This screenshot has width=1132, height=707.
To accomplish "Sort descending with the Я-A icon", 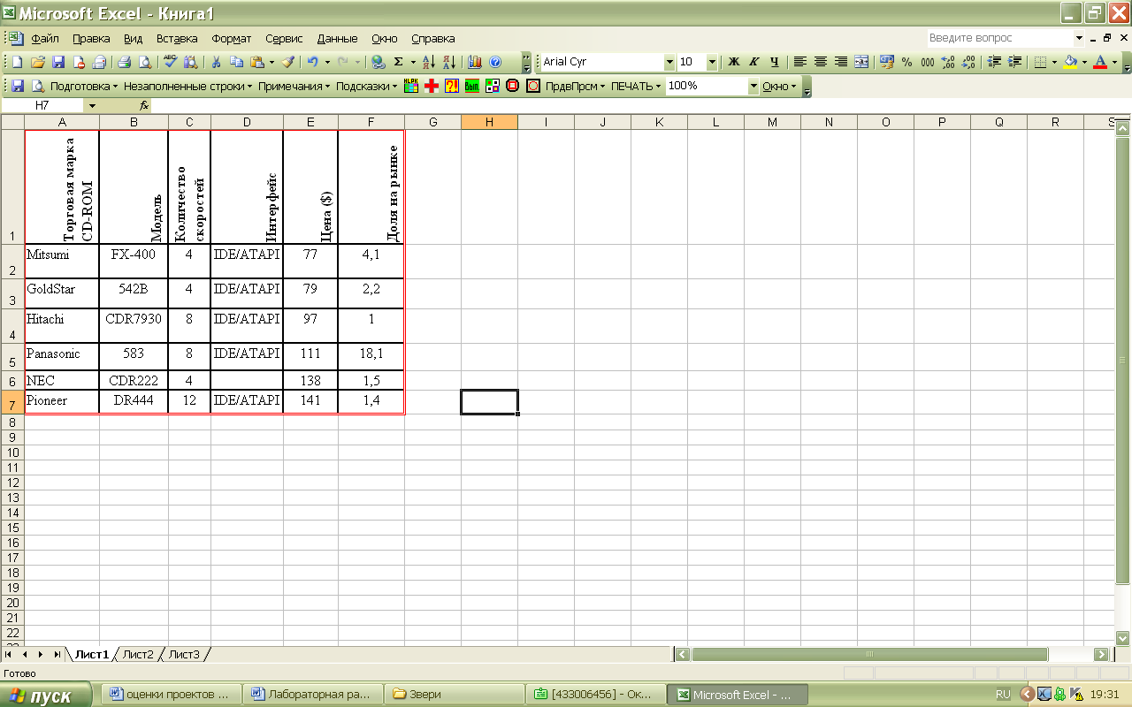I will (x=449, y=62).
